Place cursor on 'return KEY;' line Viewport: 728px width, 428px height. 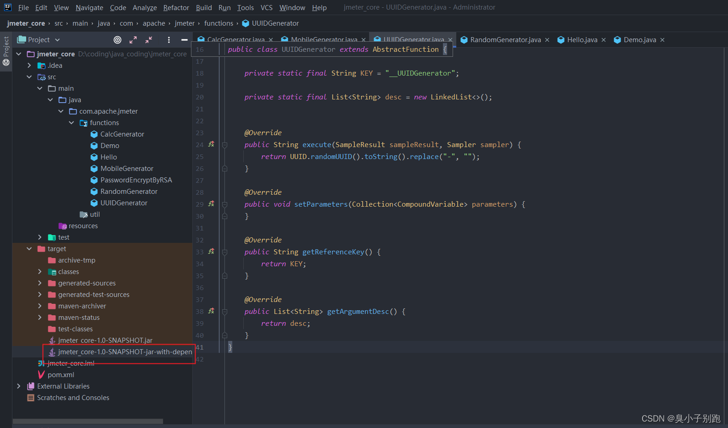click(283, 264)
